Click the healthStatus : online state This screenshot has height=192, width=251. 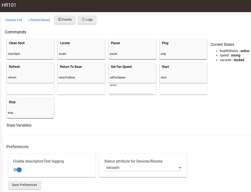[234, 51]
